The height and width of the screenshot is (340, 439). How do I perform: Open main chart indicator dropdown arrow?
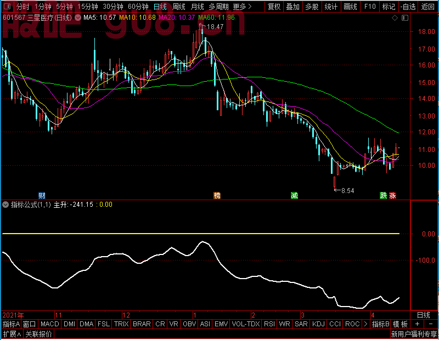[x=78, y=18]
